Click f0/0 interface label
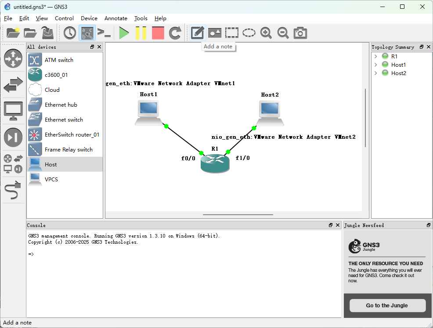433x328 pixels. (x=188, y=158)
